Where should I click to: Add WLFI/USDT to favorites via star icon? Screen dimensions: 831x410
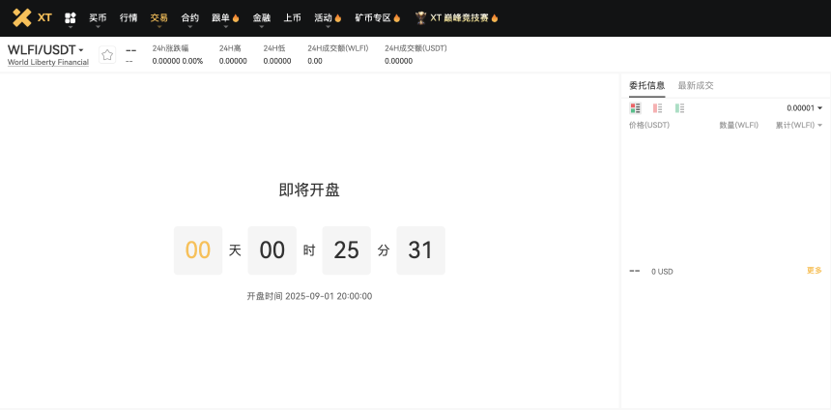click(107, 54)
